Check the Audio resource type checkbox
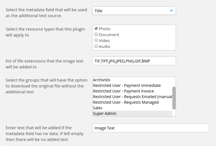The height and width of the screenshot is (146, 216). (x=96, y=46)
